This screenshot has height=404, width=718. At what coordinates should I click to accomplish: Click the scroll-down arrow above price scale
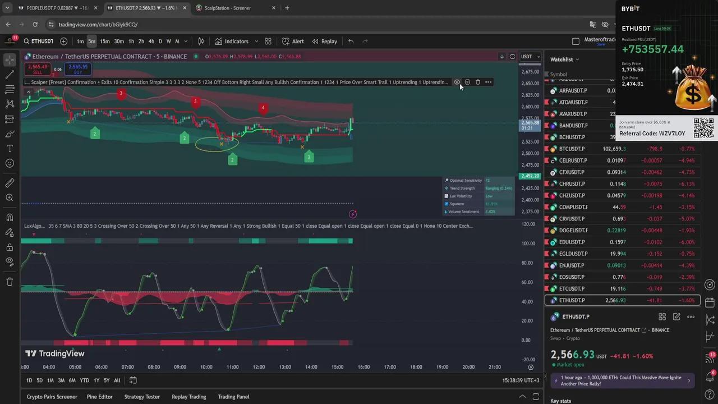(x=502, y=57)
